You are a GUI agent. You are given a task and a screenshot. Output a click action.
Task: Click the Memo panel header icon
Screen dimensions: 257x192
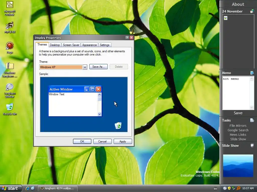click(252, 73)
